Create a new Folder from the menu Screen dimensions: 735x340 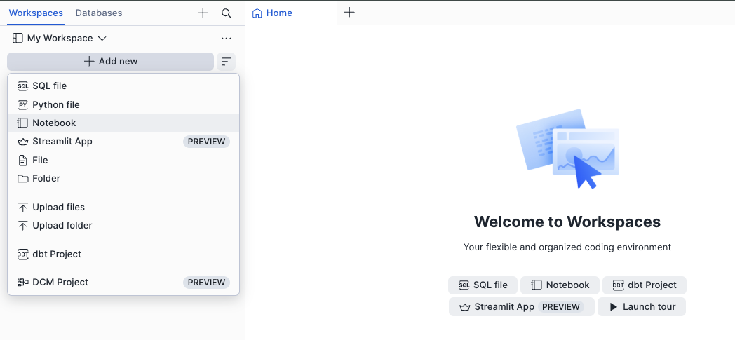click(123, 179)
